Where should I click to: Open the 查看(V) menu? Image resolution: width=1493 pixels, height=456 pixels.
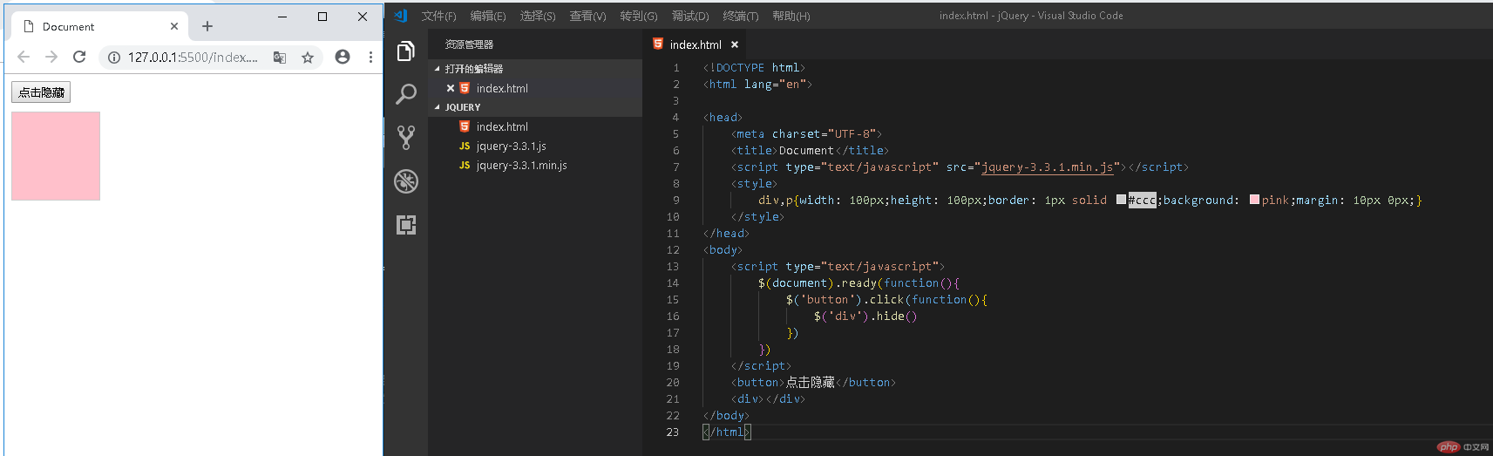point(587,16)
